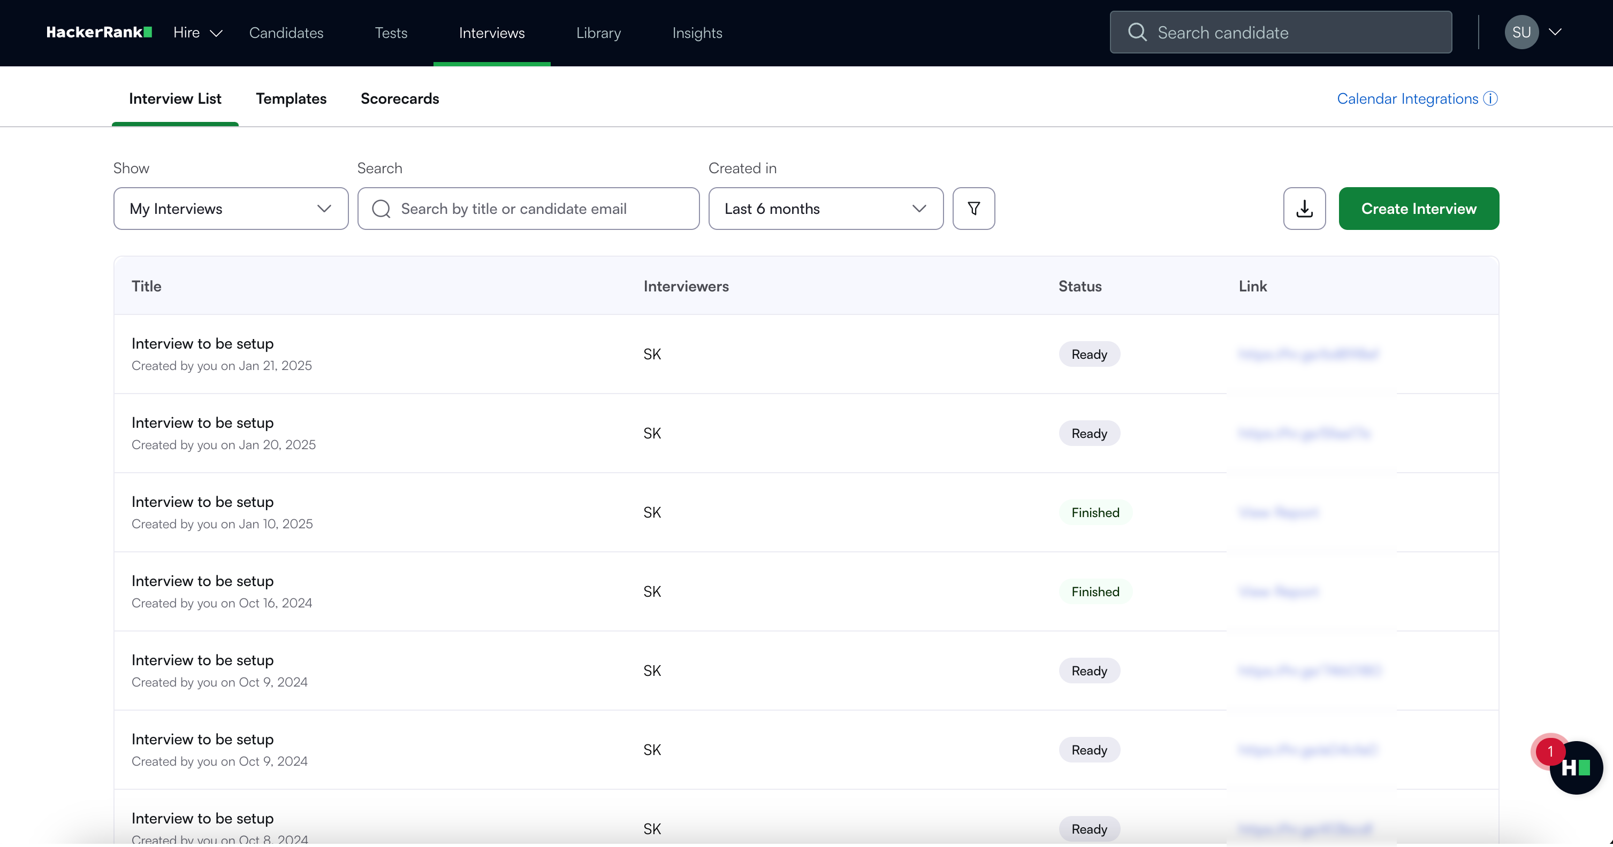Open the Last 6 months dropdown
The height and width of the screenshot is (847, 1613).
point(825,209)
